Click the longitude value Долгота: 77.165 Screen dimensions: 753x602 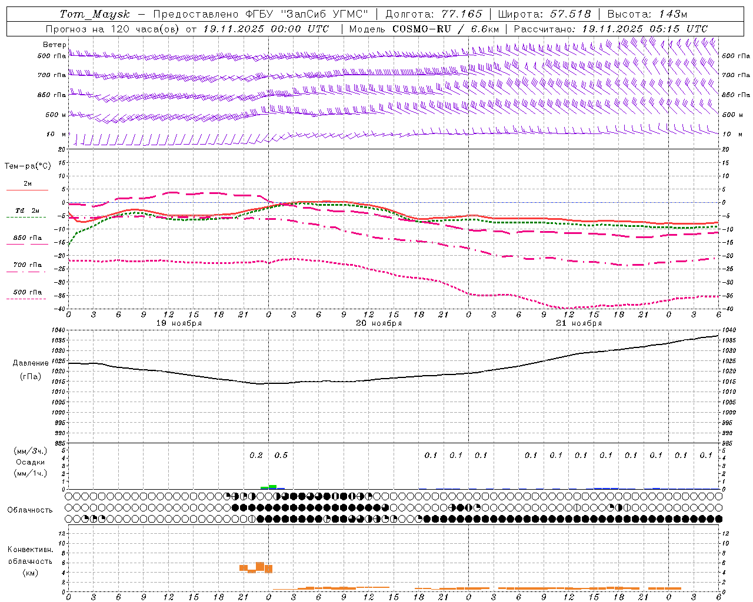(x=434, y=14)
